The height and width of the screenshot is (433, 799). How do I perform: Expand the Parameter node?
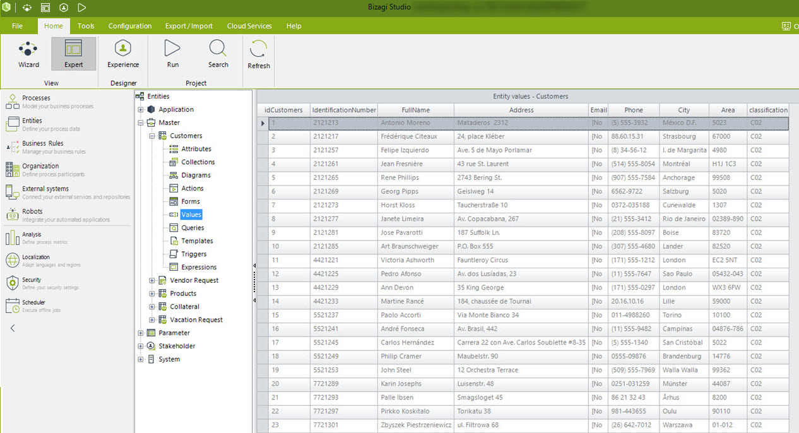tap(141, 333)
